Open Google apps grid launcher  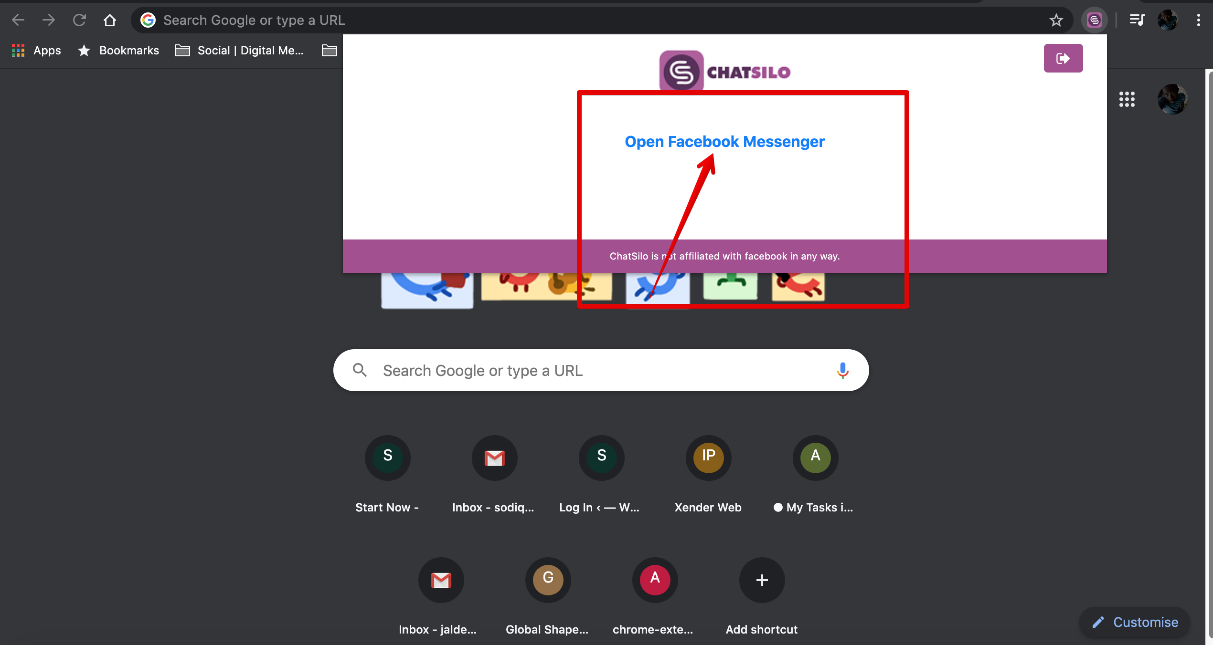[1127, 99]
